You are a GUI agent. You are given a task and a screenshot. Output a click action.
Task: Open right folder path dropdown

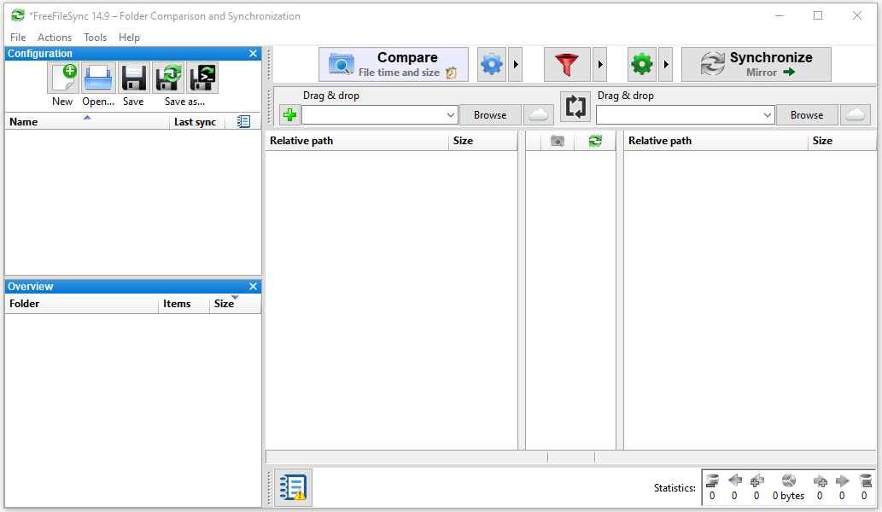click(768, 115)
